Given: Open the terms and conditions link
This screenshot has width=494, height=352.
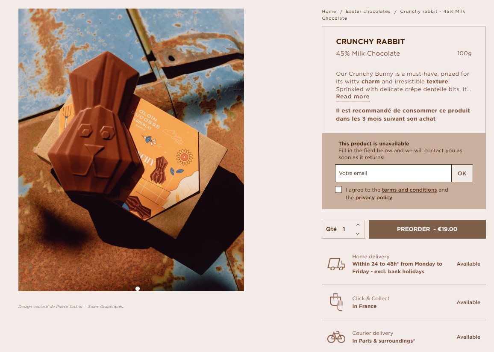Looking at the screenshot, I should pyautogui.click(x=409, y=190).
